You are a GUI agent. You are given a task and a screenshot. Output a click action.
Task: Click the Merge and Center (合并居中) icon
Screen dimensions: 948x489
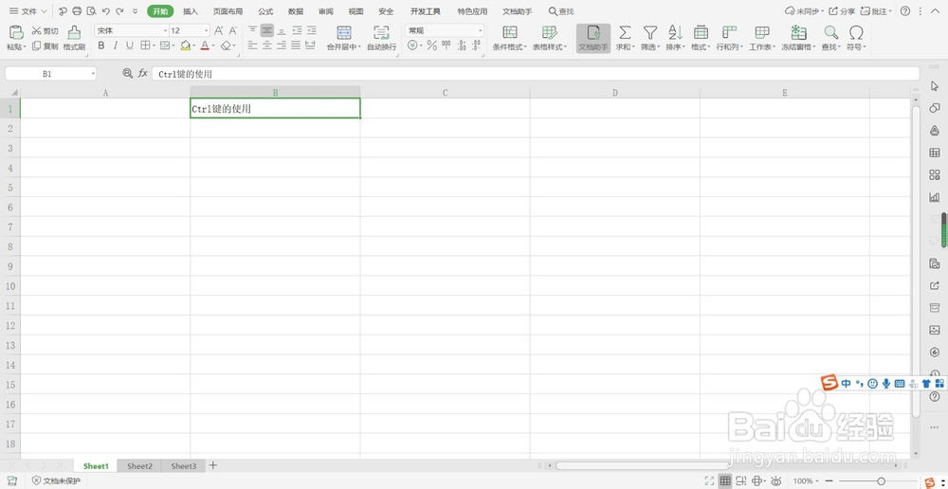coord(344,32)
